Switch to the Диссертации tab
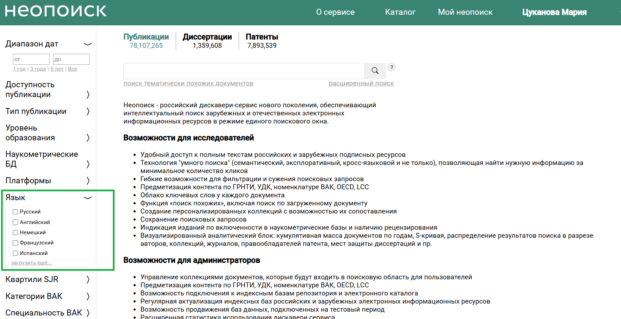Viewport: 621px width, 319px height. coord(207,41)
